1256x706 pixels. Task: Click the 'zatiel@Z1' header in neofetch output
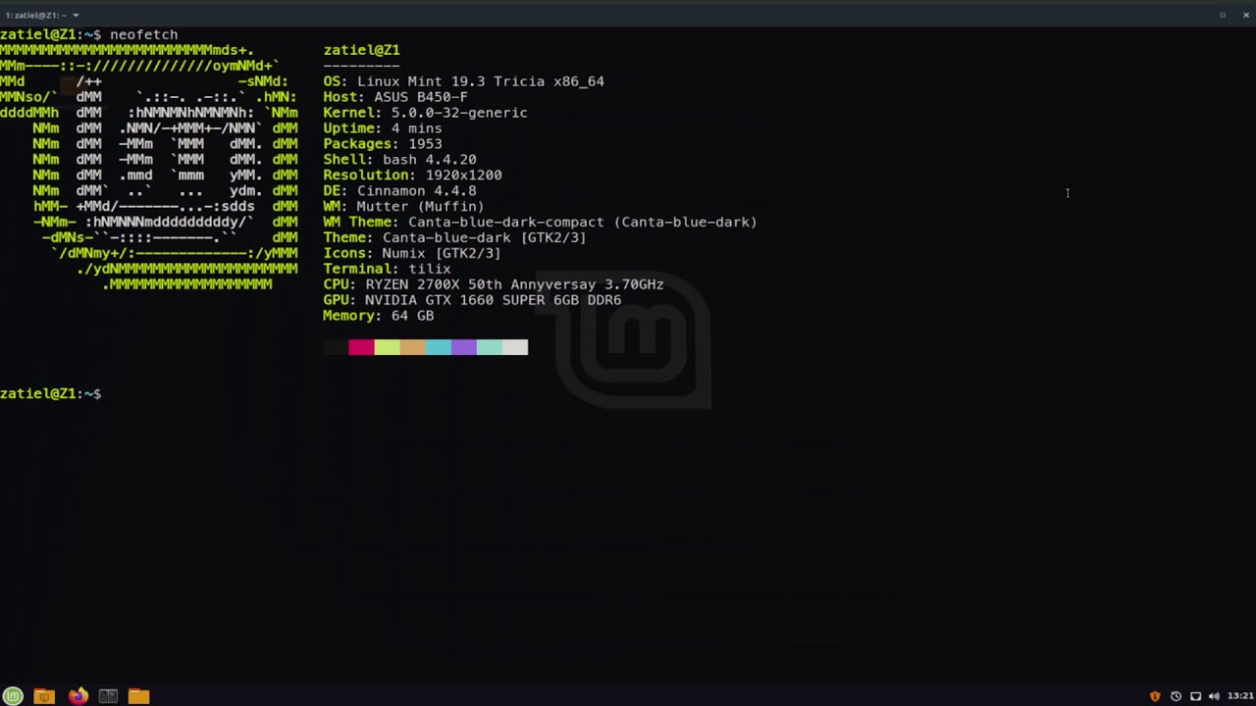(361, 50)
